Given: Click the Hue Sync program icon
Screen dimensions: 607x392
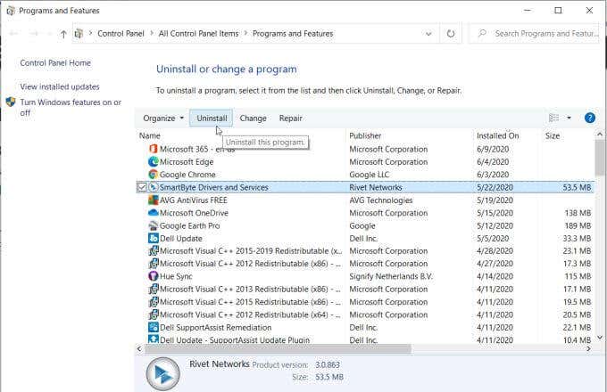Looking at the screenshot, I should point(154,276).
